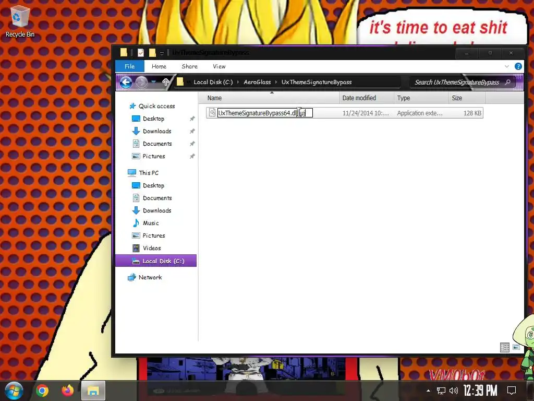Click the pin icon beside Quick access Pictures
The image size is (534, 401).
(192, 156)
